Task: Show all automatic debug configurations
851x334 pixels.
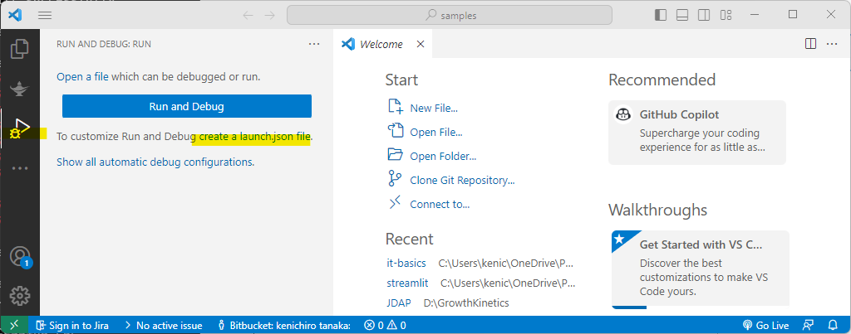Action: pos(155,162)
